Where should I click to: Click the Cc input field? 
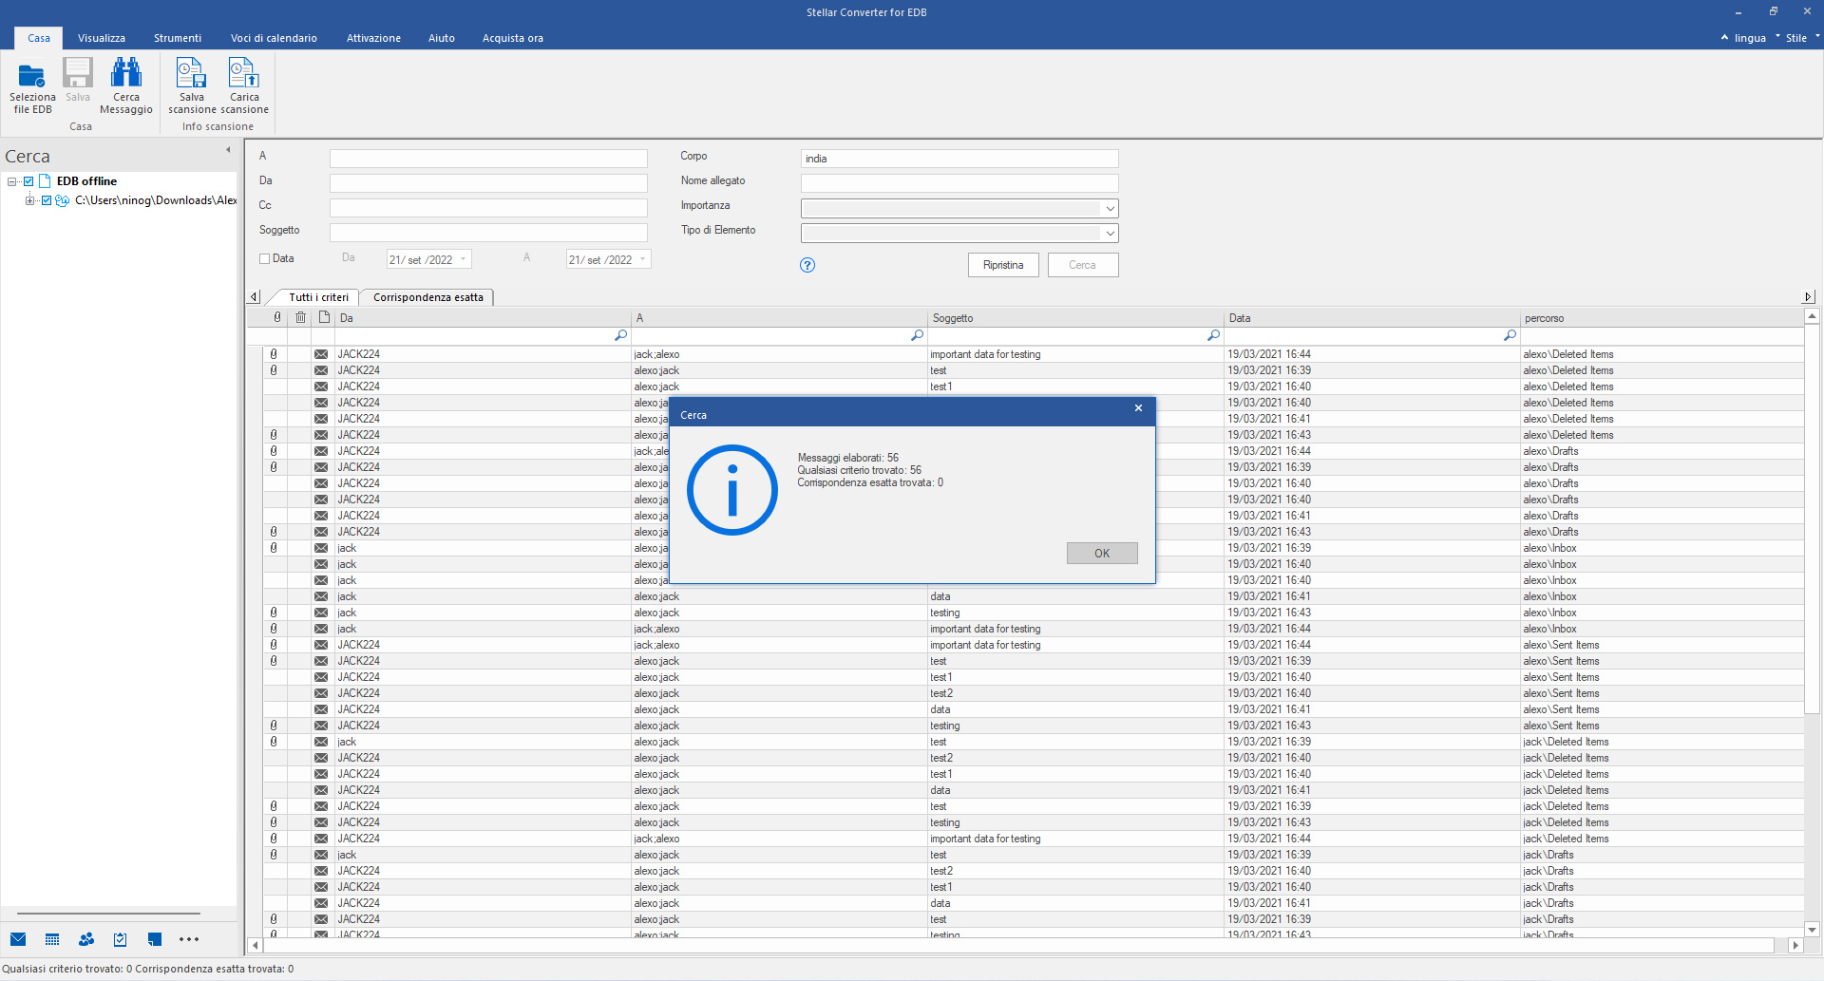[488, 208]
